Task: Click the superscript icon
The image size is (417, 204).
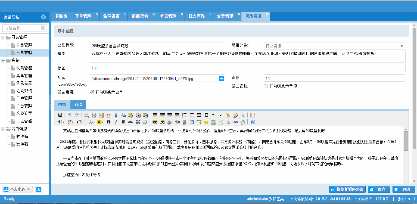Action: pyautogui.click(x=221, y=115)
